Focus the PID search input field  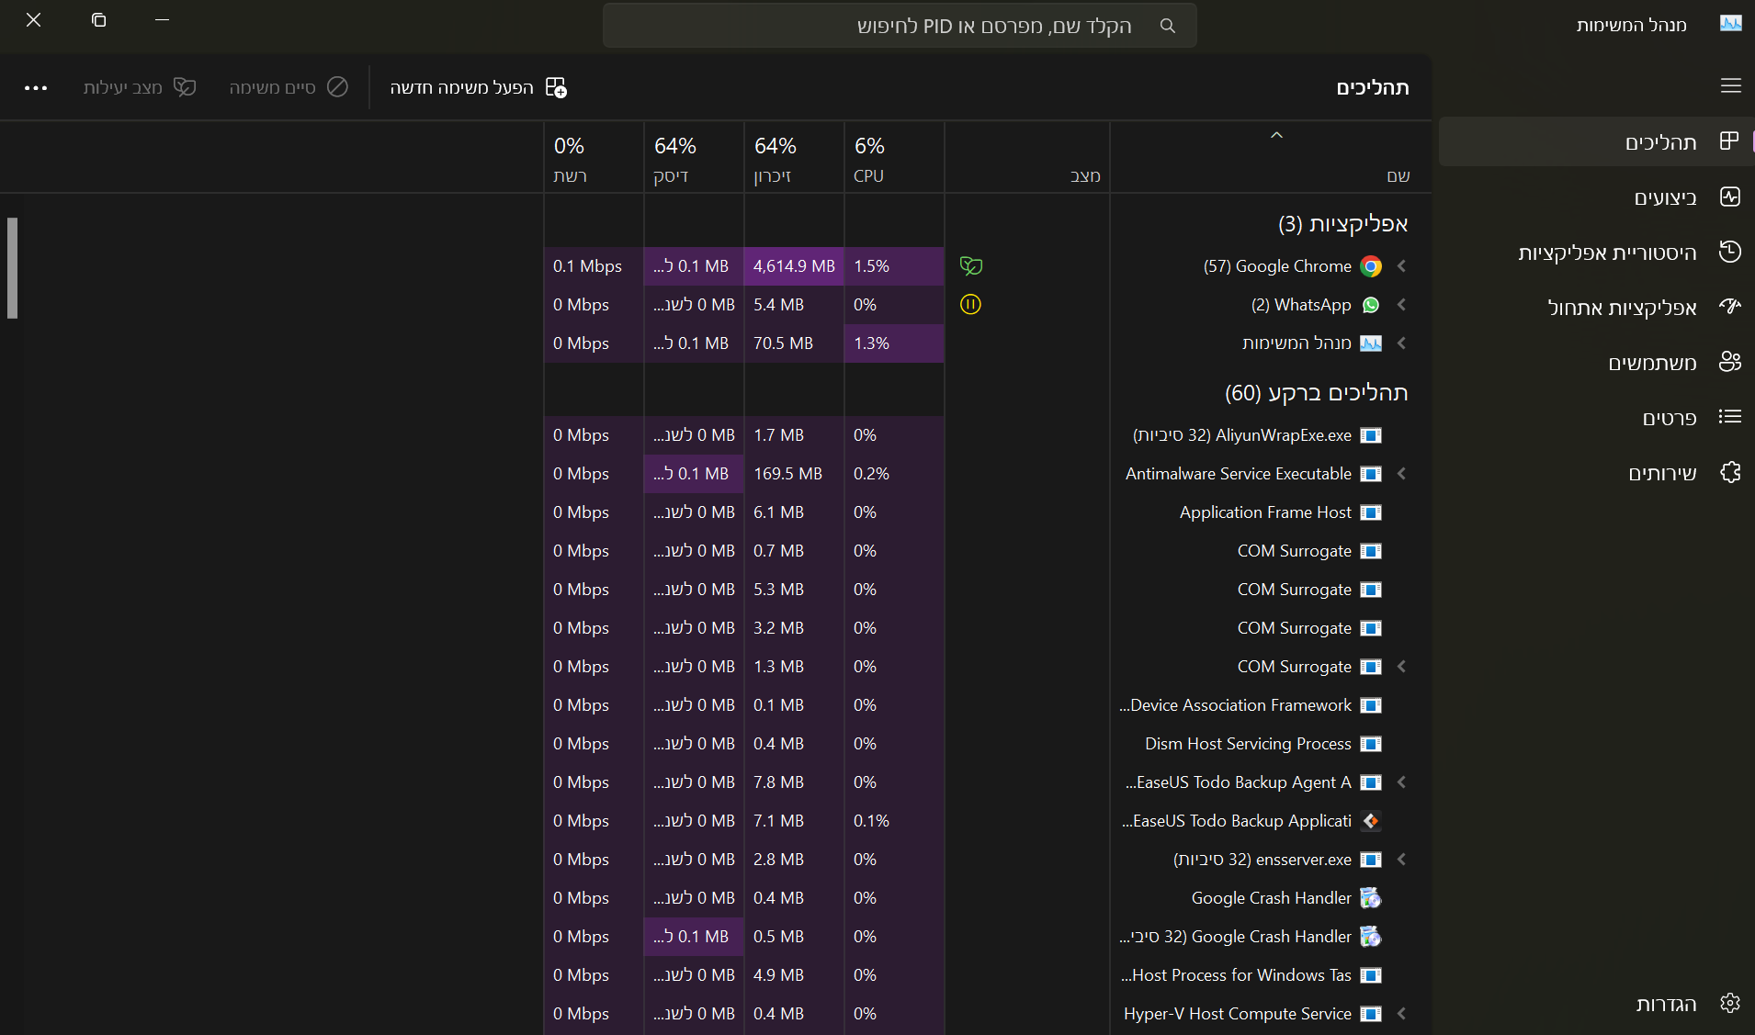click(900, 26)
